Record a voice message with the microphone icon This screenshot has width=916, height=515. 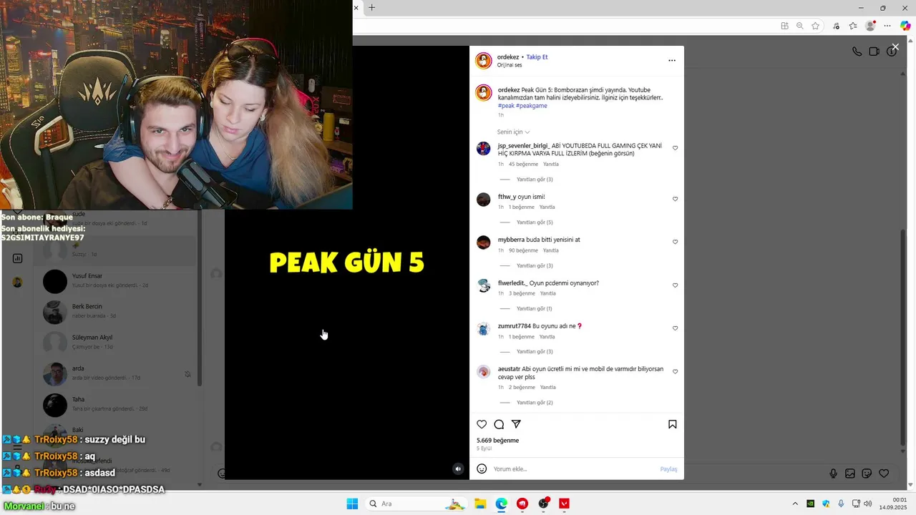(833, 474)
